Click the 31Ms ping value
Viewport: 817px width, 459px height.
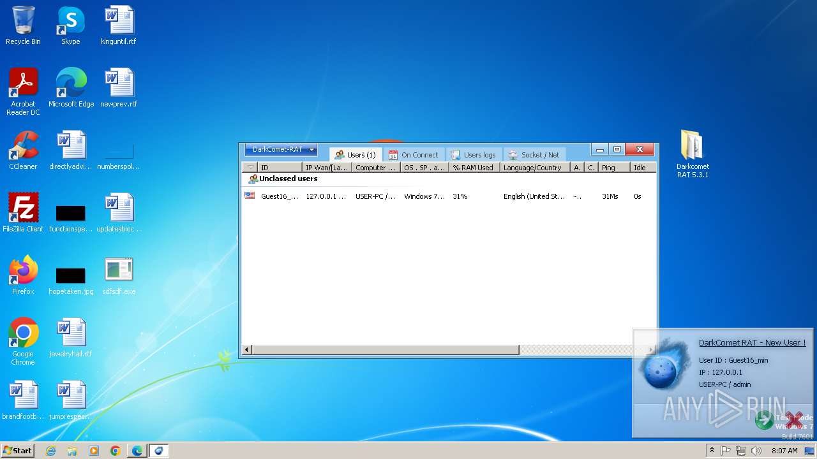pyautogui.click(x=610, y=196)
